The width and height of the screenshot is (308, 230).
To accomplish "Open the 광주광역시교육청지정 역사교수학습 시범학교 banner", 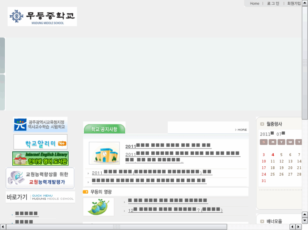I will point(40,124).
